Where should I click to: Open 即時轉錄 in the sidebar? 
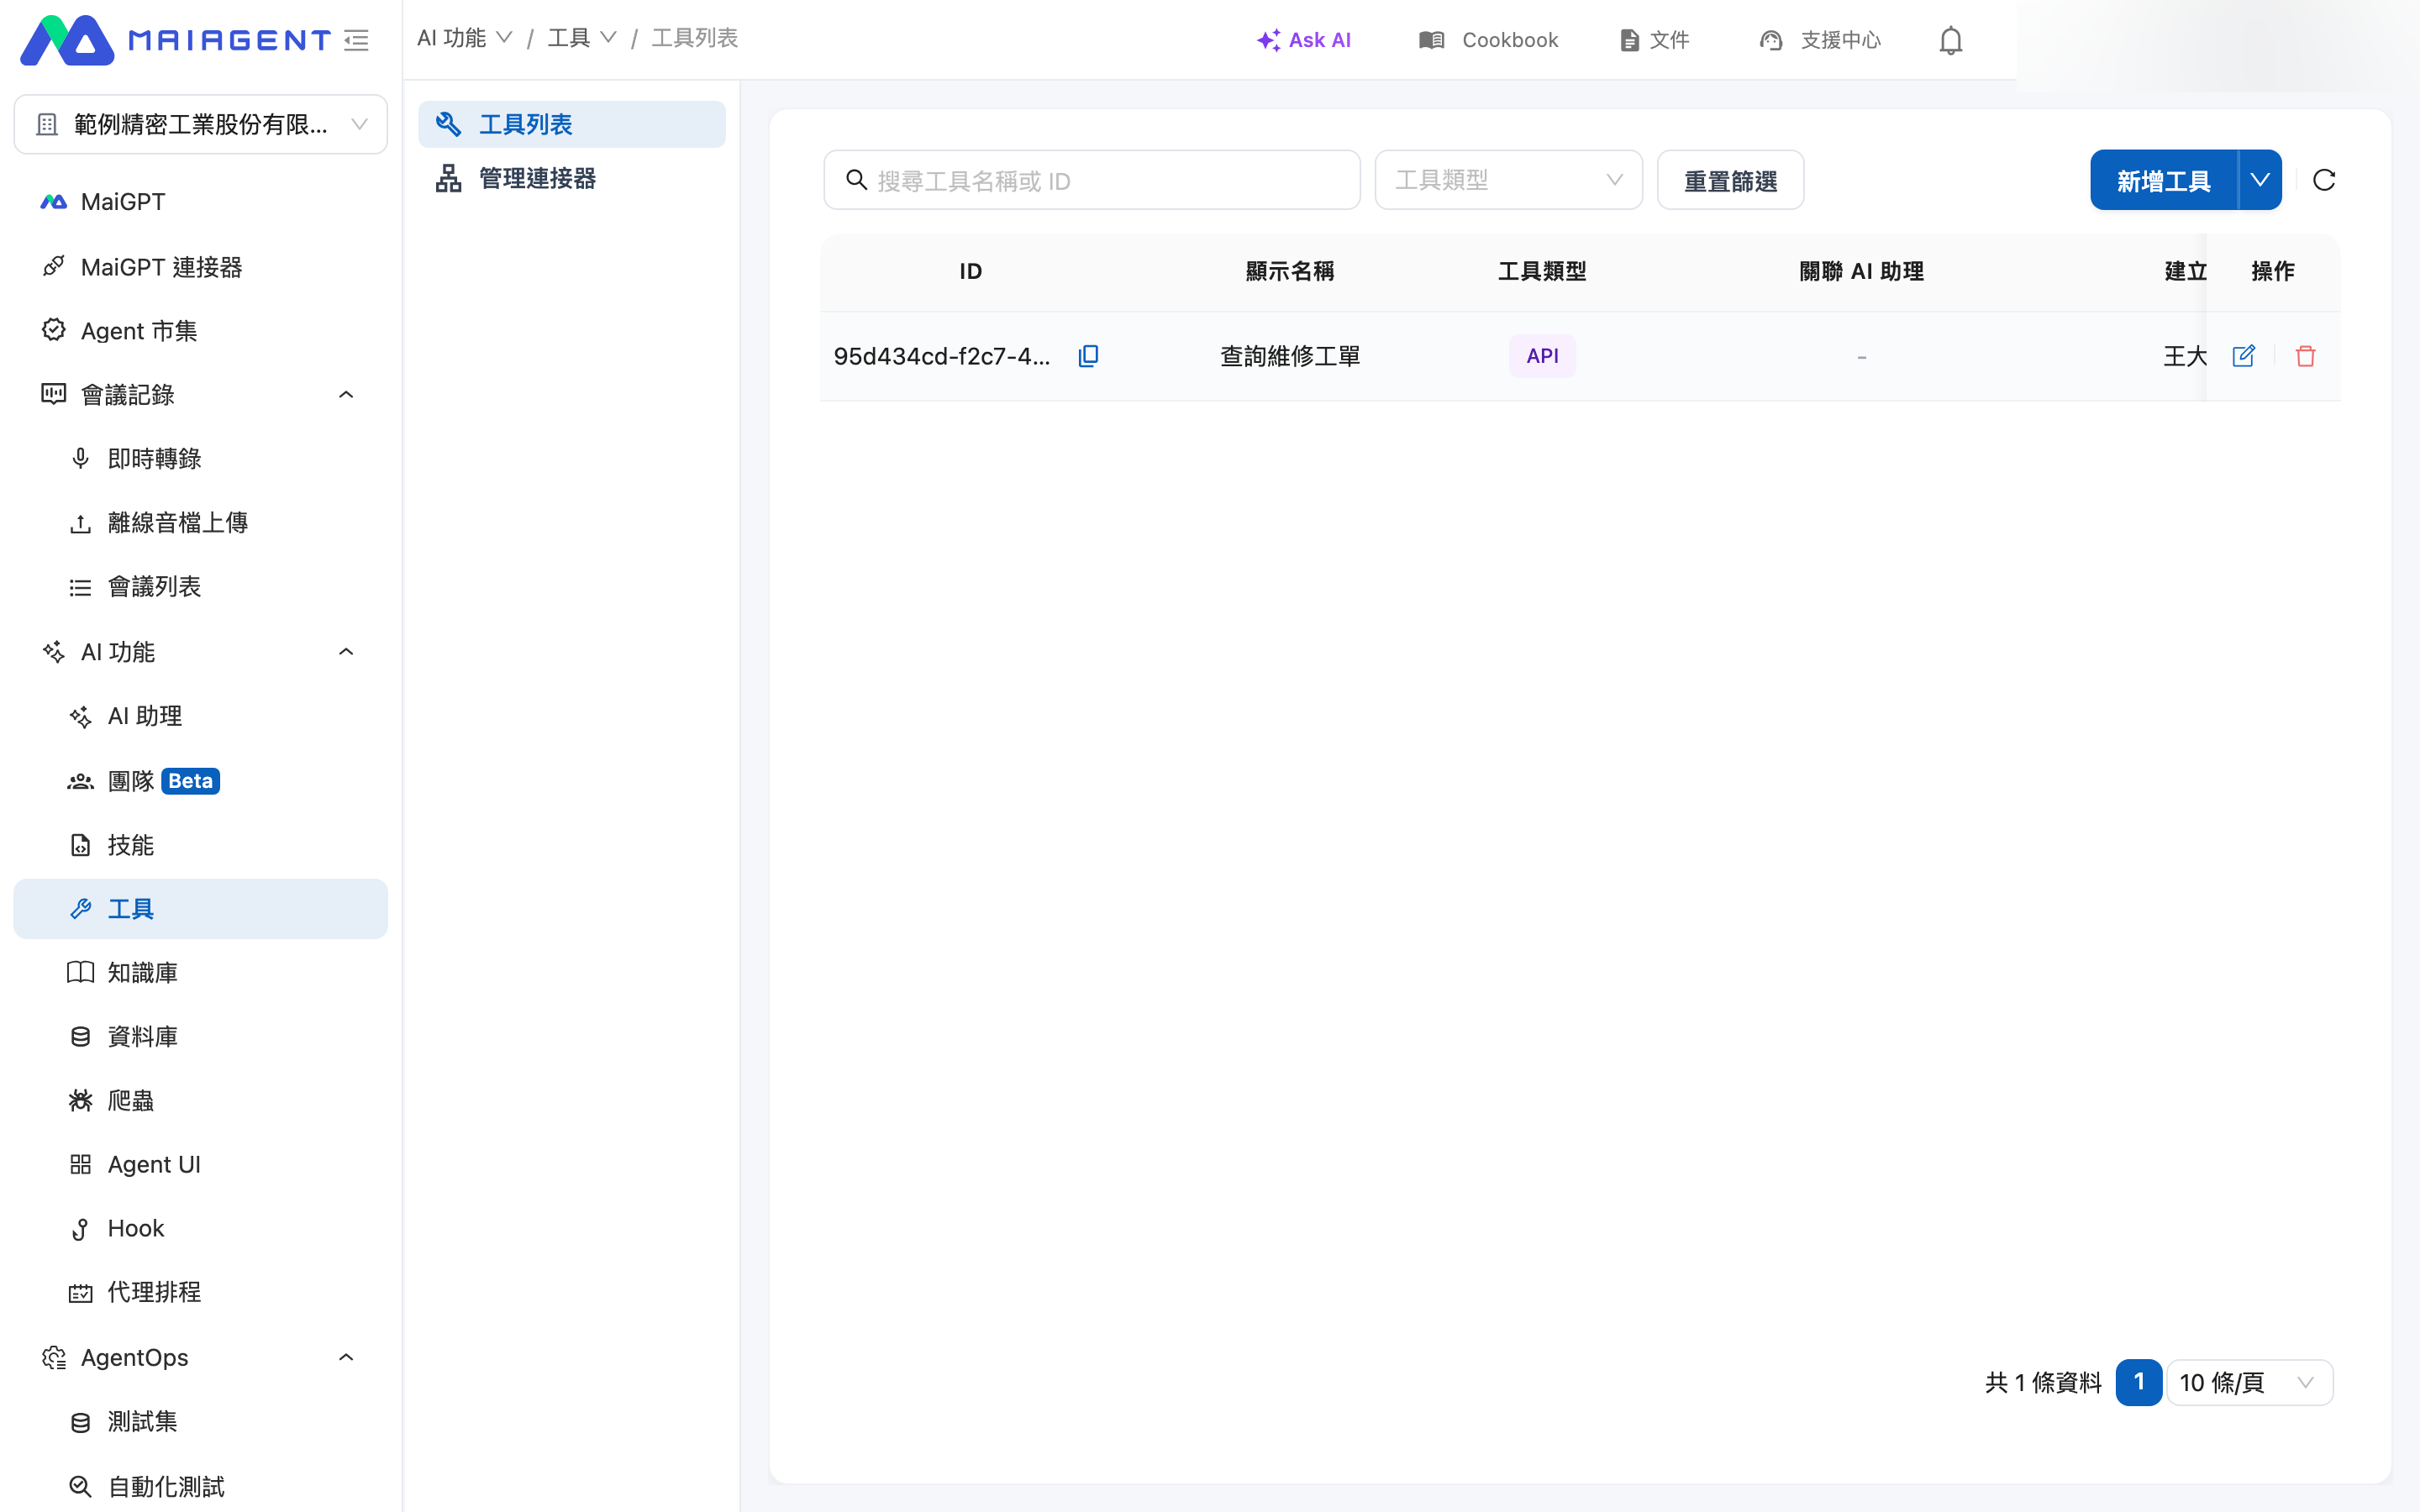pos(201,459)
